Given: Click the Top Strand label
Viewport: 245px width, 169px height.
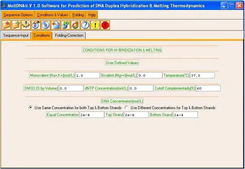Looking at the screenshot, I should pyautogui.click(x=114, y=115).
